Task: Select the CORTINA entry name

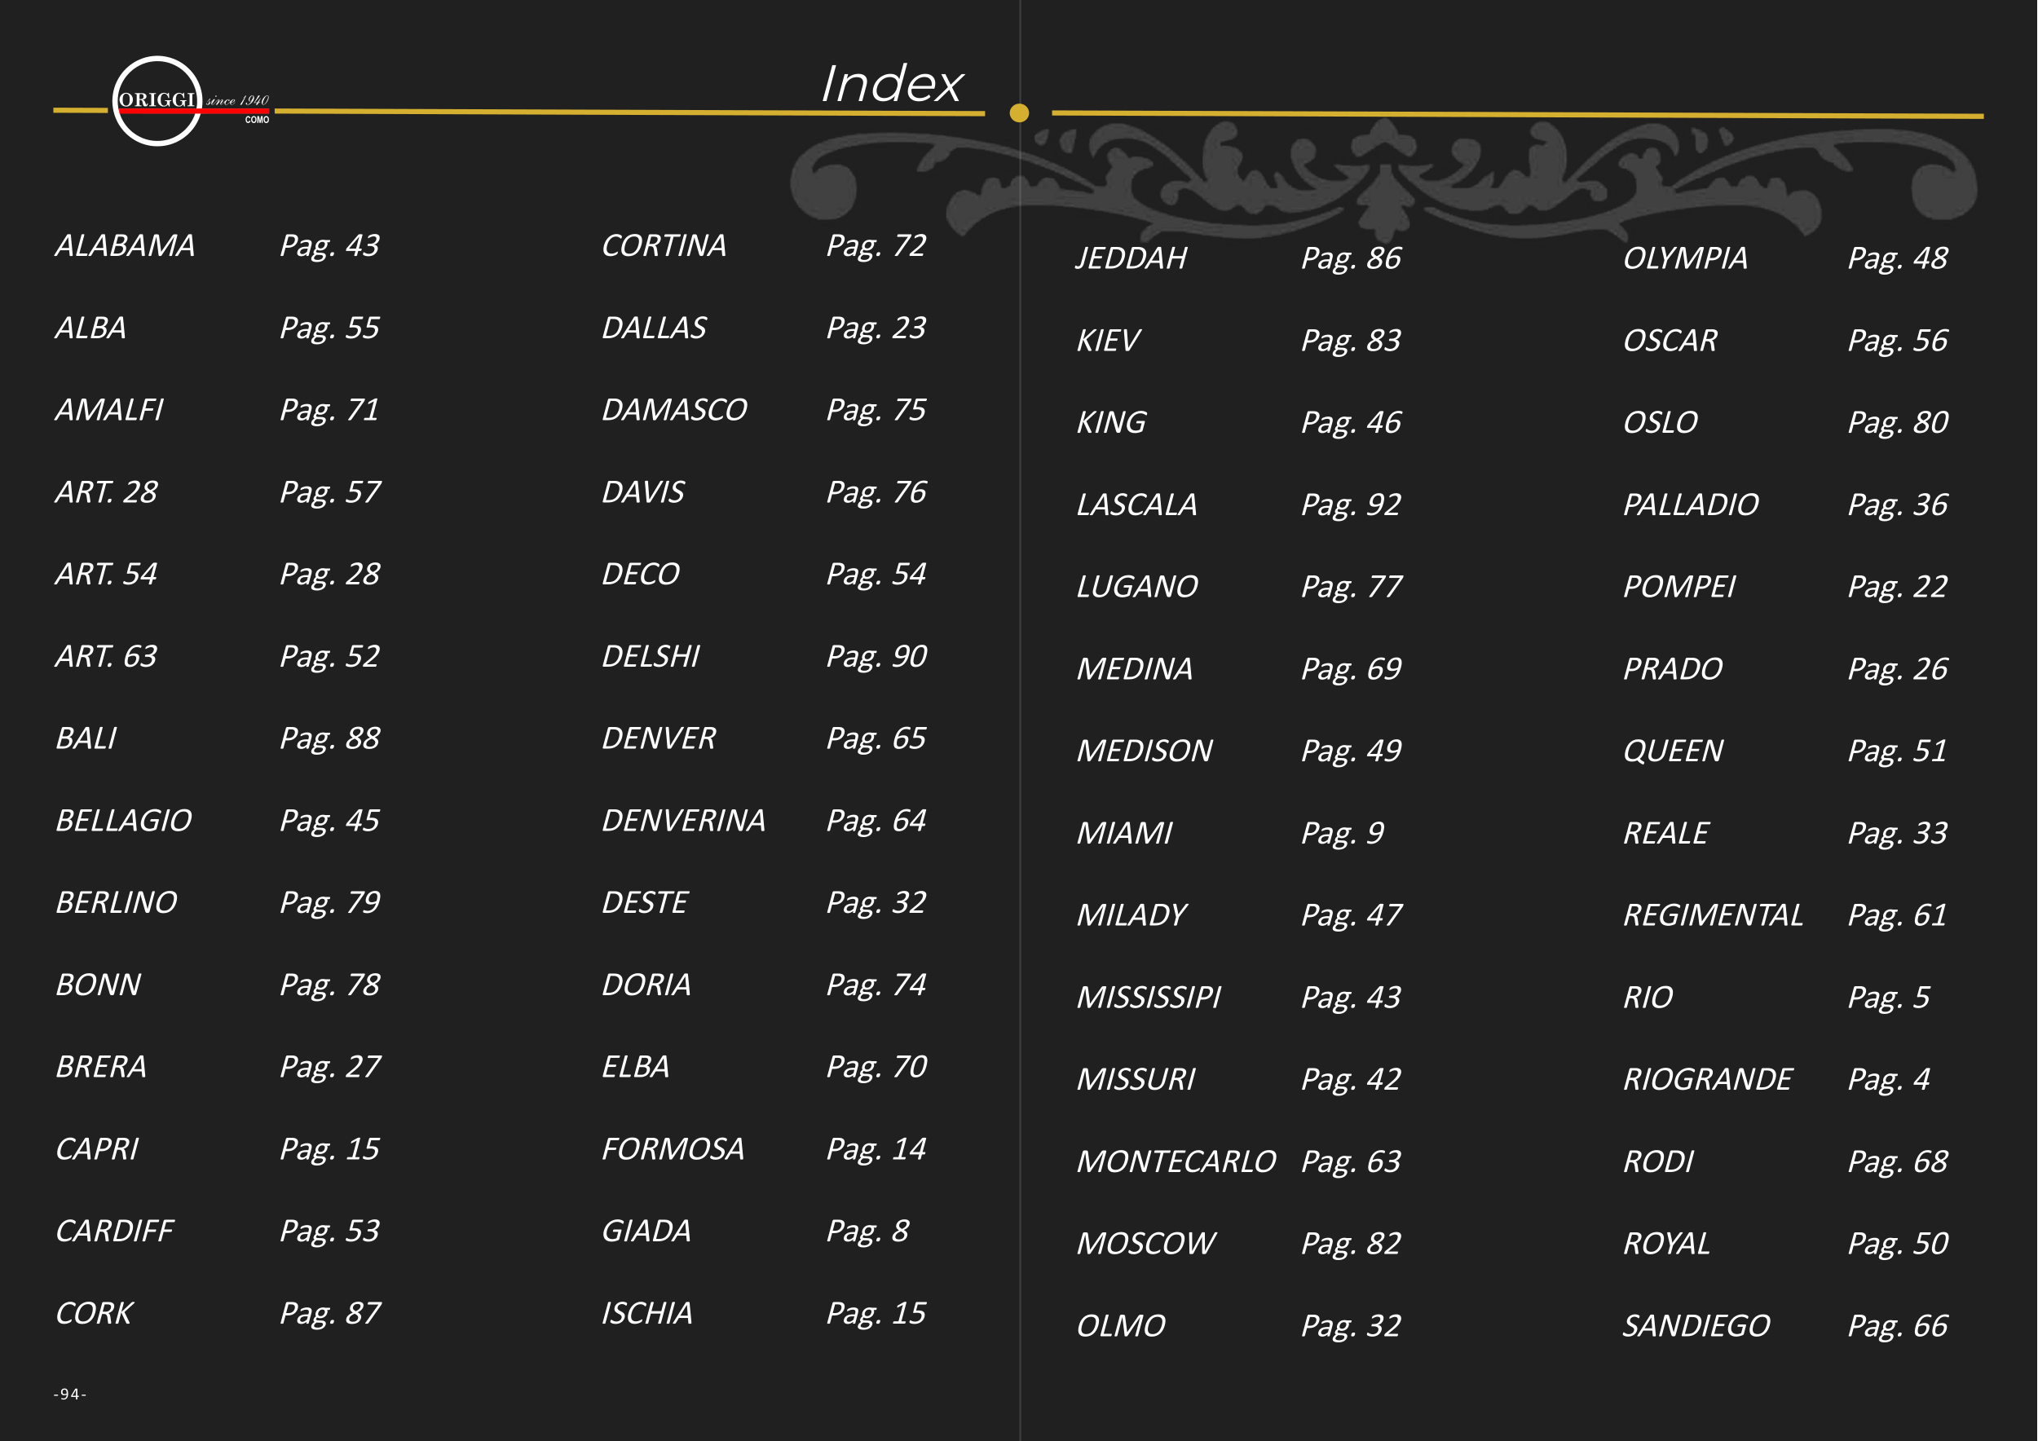Action: 664,246
